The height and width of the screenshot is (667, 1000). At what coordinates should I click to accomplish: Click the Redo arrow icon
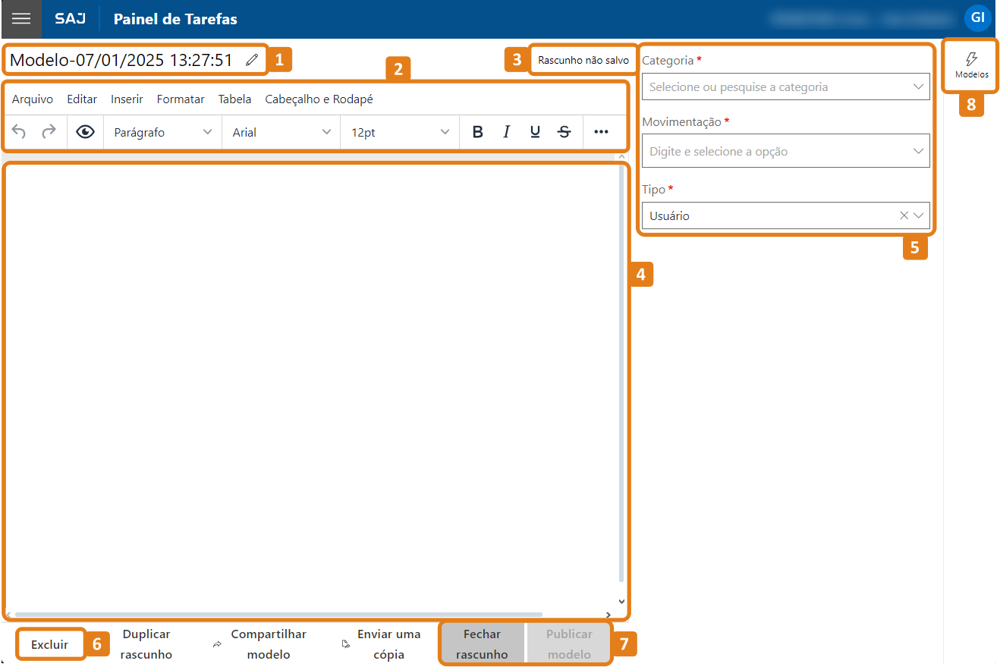[48, 131]
